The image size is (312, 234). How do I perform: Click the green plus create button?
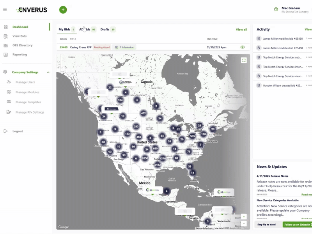[x=63, y=10]
